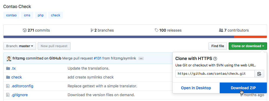Click the .gitignore file icon
Screen dimensions: 269x101
pyautogui.click(x=8, y=95)
